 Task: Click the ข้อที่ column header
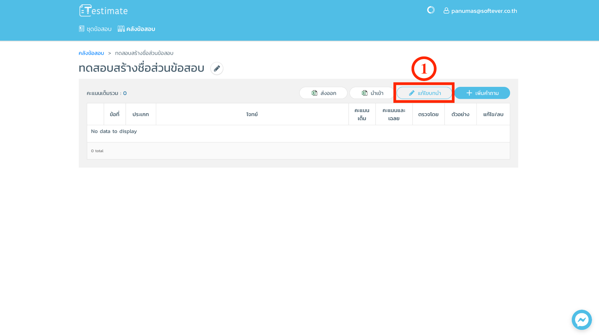115,114
